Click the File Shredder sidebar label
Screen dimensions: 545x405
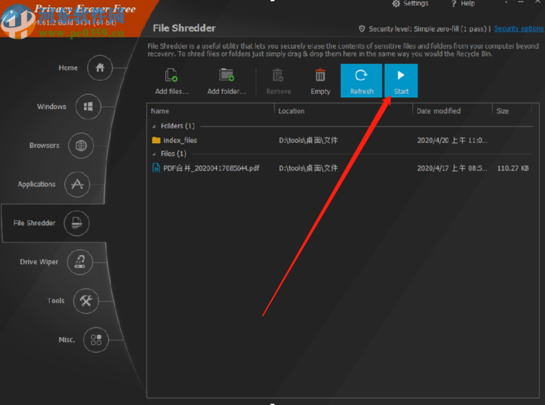point(34,223)
